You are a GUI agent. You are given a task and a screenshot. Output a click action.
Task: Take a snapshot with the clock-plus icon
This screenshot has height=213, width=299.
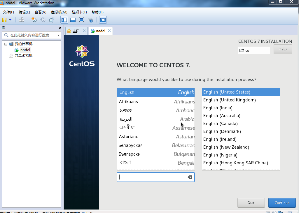[34, 20]
